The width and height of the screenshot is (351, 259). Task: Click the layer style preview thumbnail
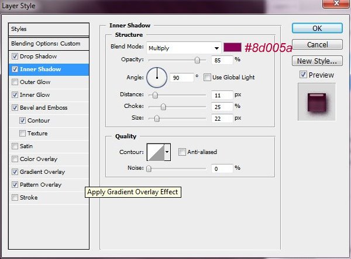(316, 101)
